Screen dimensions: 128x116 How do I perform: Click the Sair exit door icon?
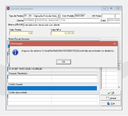point(109,104)
